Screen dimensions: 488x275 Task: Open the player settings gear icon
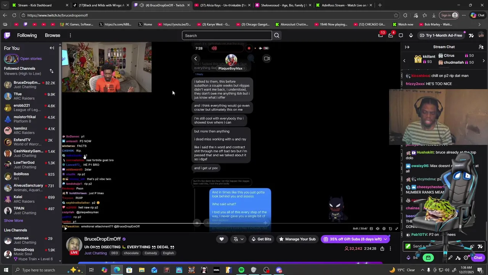point(384,229)
